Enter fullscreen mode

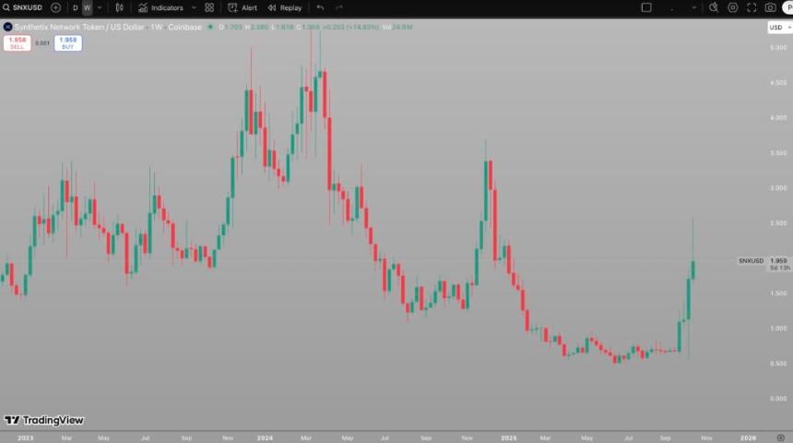tap(752, 7)
